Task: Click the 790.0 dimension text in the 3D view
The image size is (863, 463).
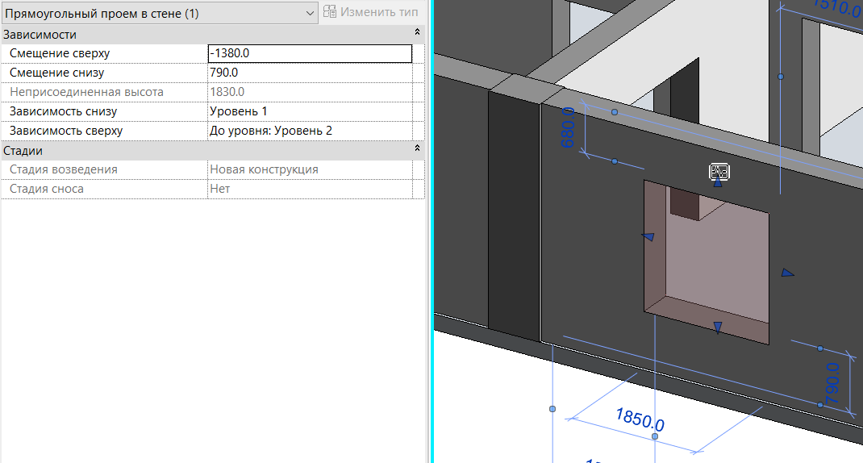Action: click(833, 383)
